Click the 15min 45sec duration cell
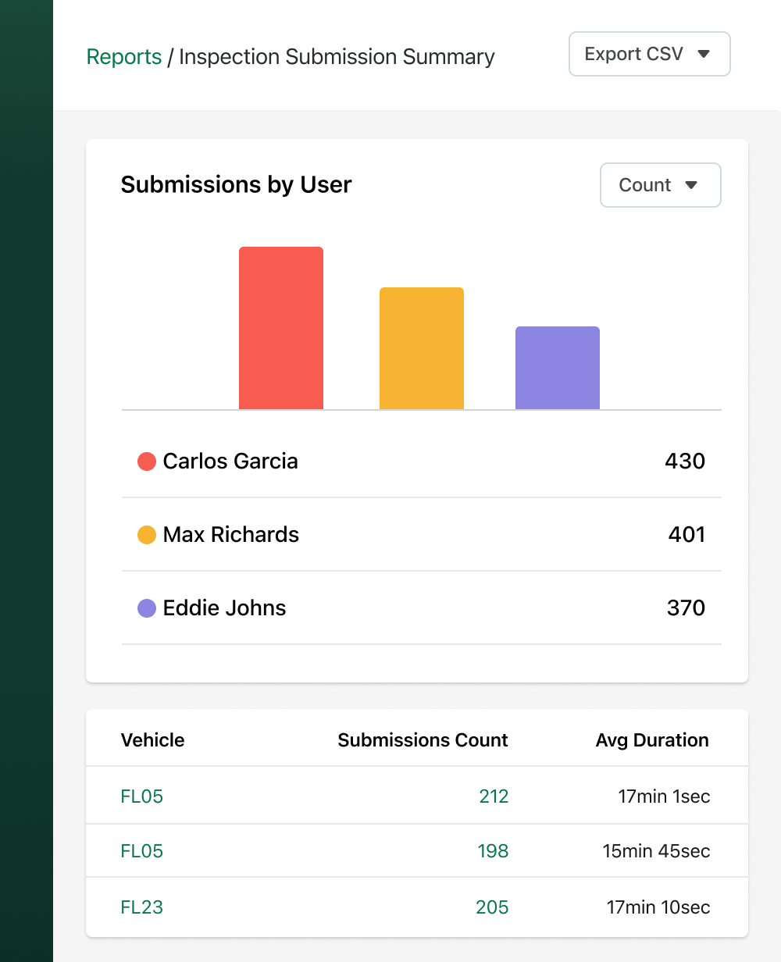The image size is (781, 962). coord(656,851)
